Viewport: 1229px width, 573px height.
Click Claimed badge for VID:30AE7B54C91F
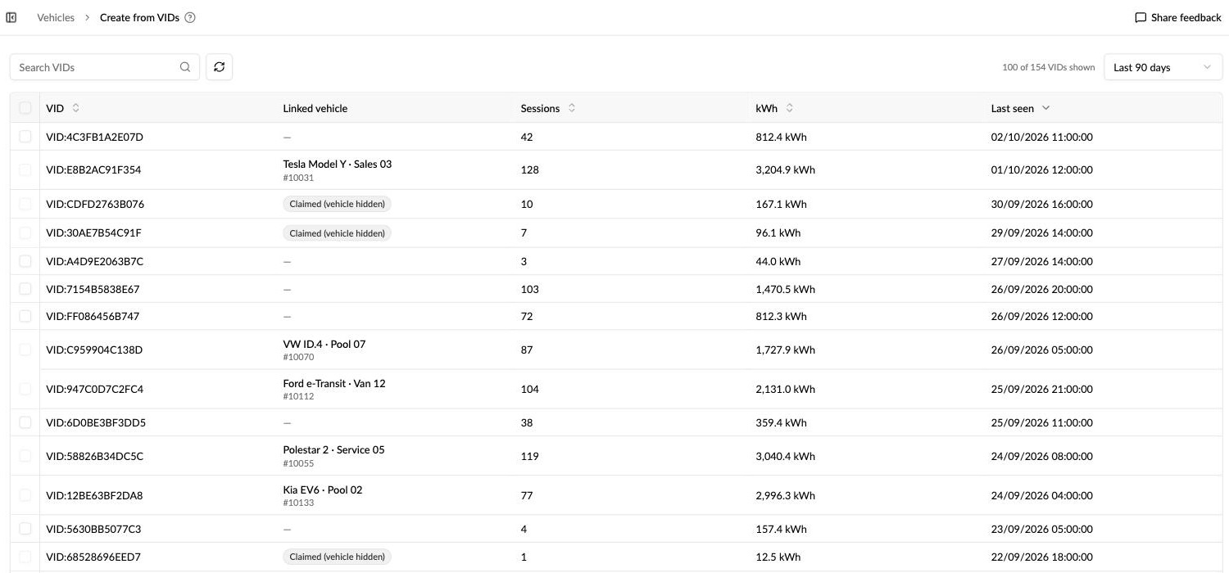point(338,233)
